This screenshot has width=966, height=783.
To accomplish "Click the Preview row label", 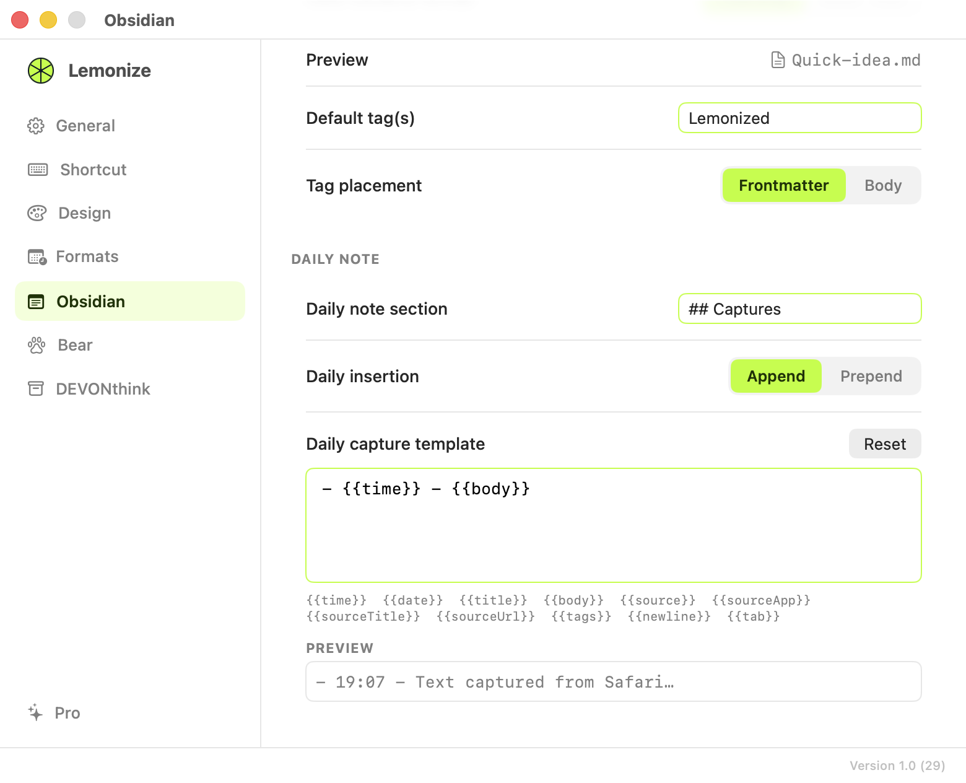I will tap(337, 60).
